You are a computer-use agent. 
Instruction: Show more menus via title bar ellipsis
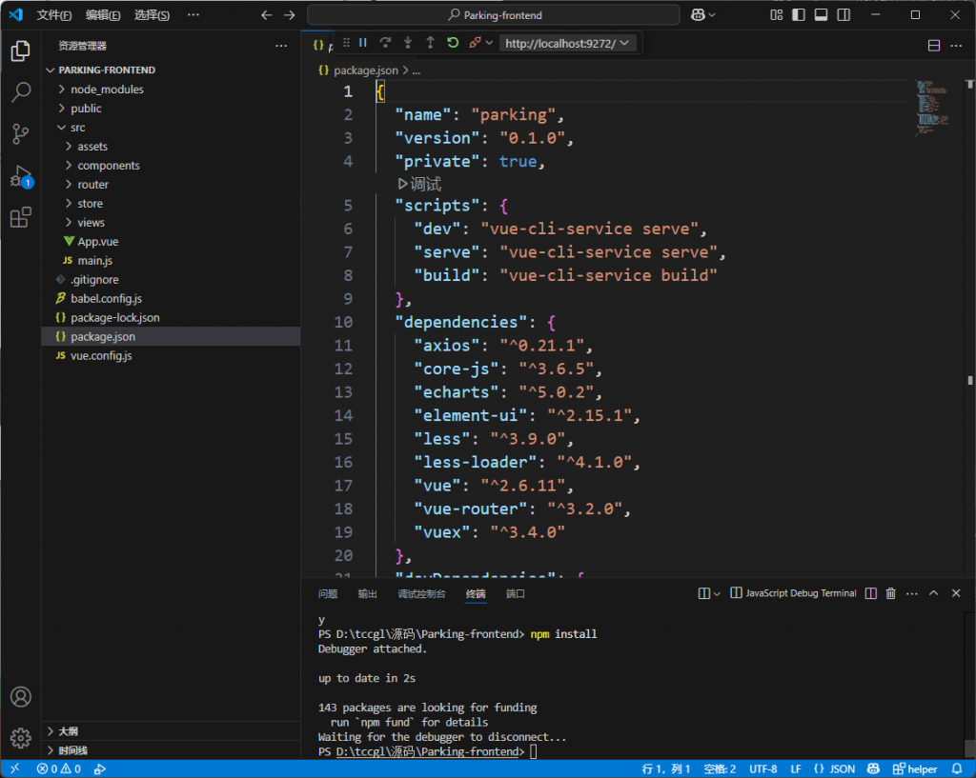(193, 15)
